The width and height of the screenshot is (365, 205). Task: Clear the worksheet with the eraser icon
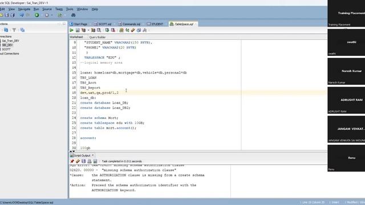(x=133, y=30)
